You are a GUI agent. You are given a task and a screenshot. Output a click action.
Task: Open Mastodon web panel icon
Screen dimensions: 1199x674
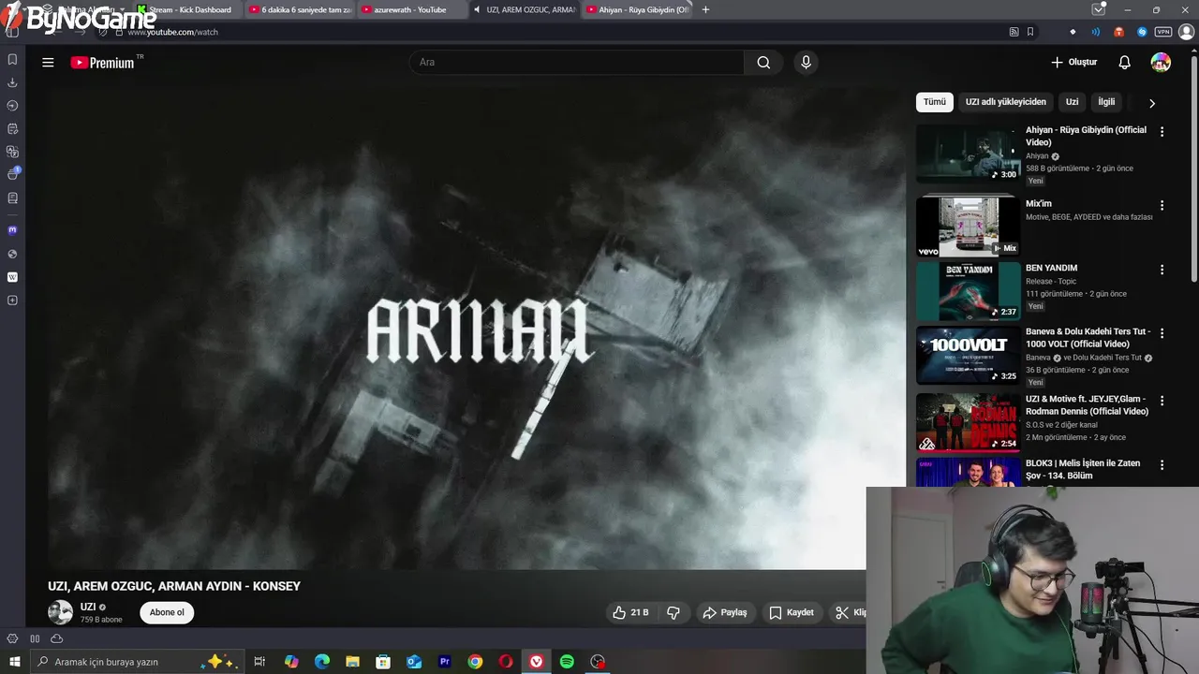pyautogui.click(x=12, y=230)
